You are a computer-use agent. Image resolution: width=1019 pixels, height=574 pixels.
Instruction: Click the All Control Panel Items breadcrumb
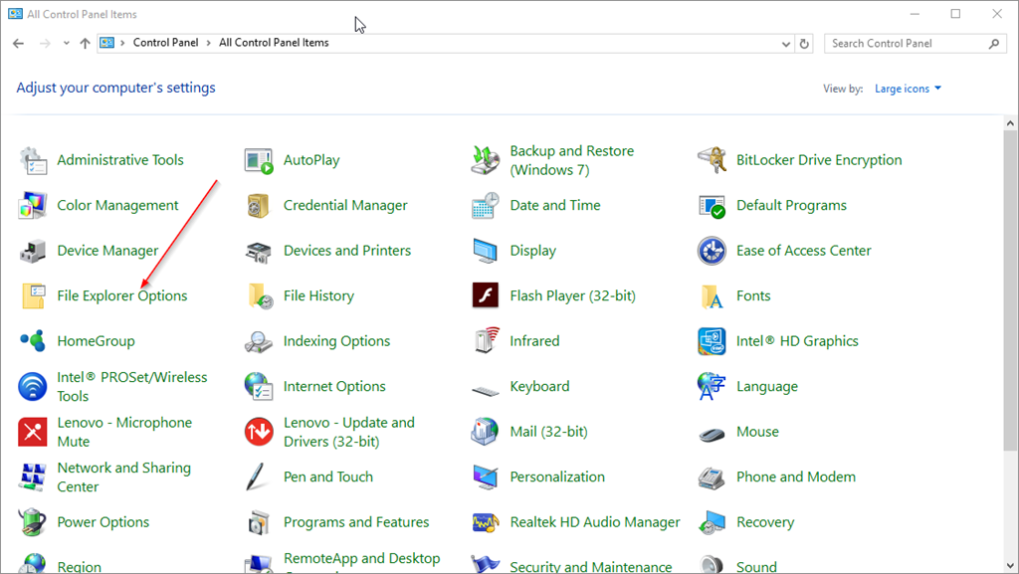[274, 43]
